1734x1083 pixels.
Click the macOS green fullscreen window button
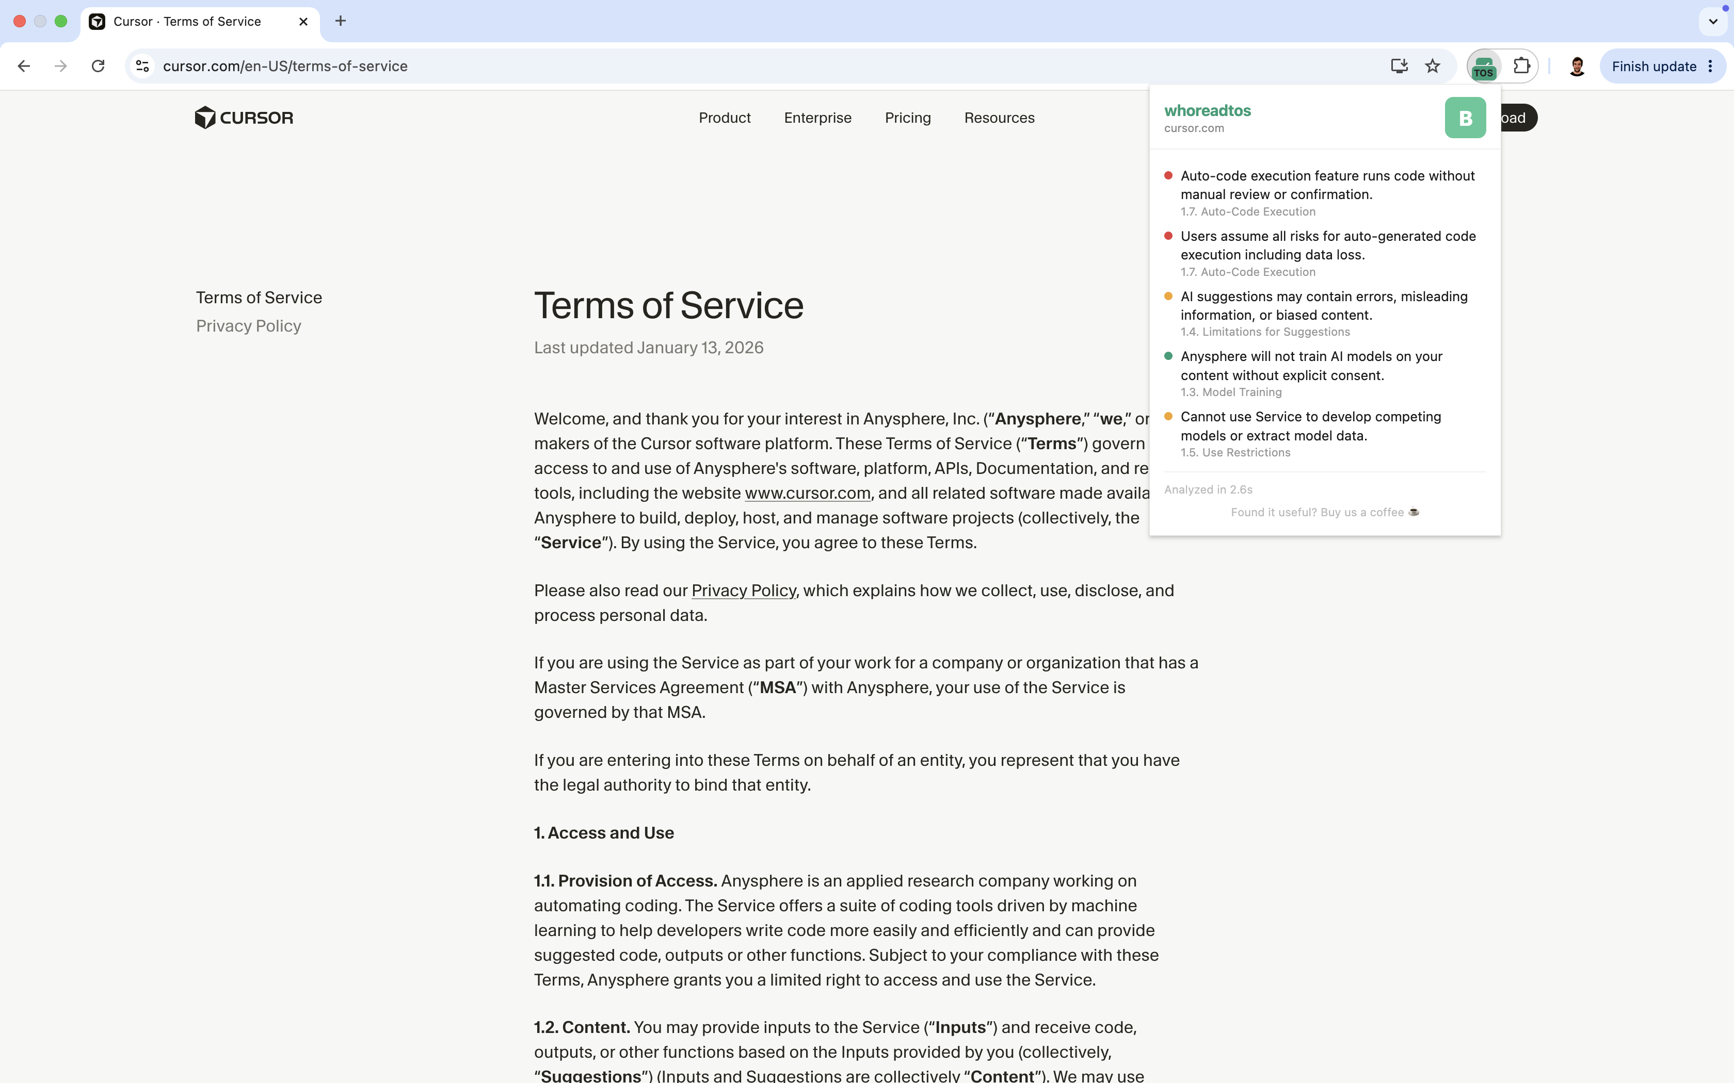pos(61,21)
